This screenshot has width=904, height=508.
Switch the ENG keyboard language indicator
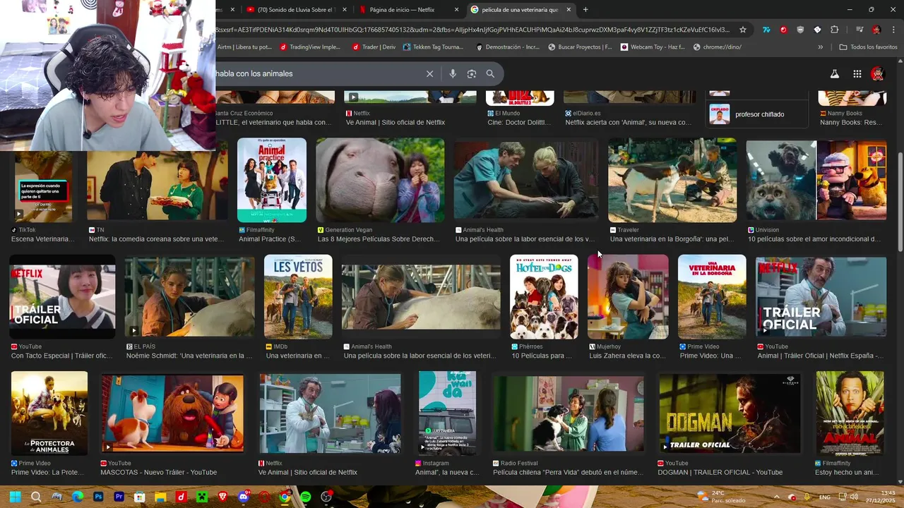(x=824, y=497)
